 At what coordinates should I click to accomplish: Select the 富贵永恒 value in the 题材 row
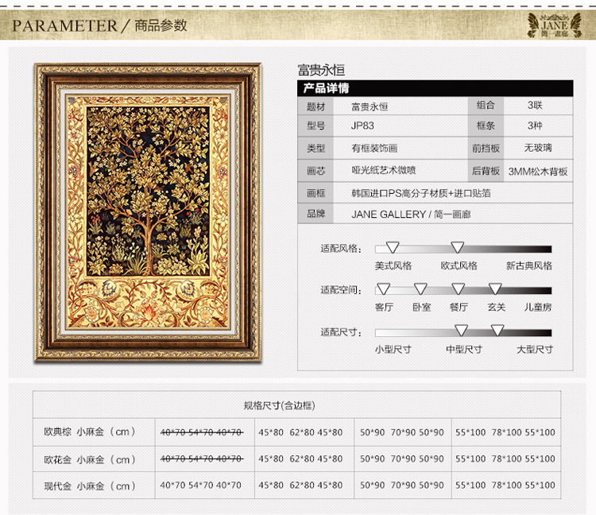click(x=370, y=106)
